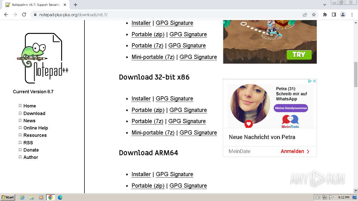Download 32-bit x86 Portable (7z)

tap(147, 121)
